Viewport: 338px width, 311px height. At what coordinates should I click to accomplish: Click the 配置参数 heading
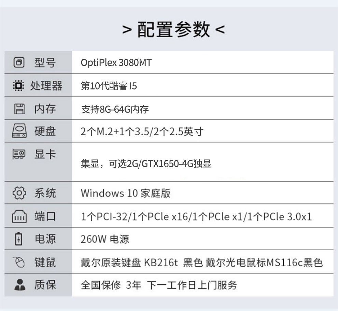point(173,29)
